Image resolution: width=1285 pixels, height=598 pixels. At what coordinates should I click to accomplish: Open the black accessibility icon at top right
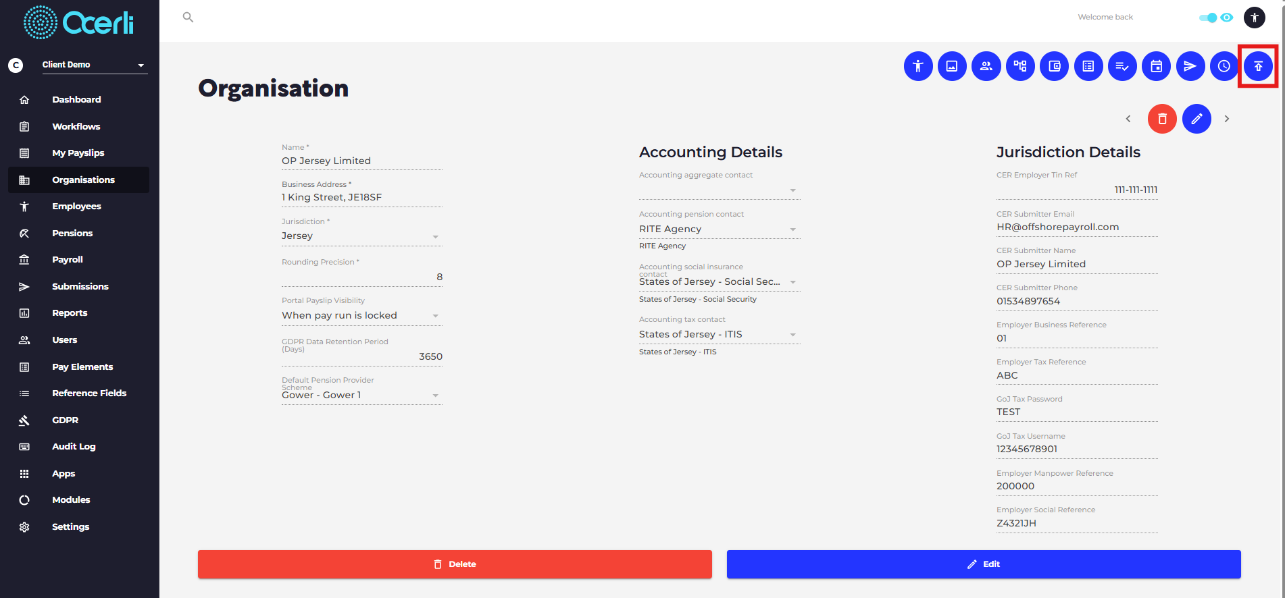(x=1255, y=18)
